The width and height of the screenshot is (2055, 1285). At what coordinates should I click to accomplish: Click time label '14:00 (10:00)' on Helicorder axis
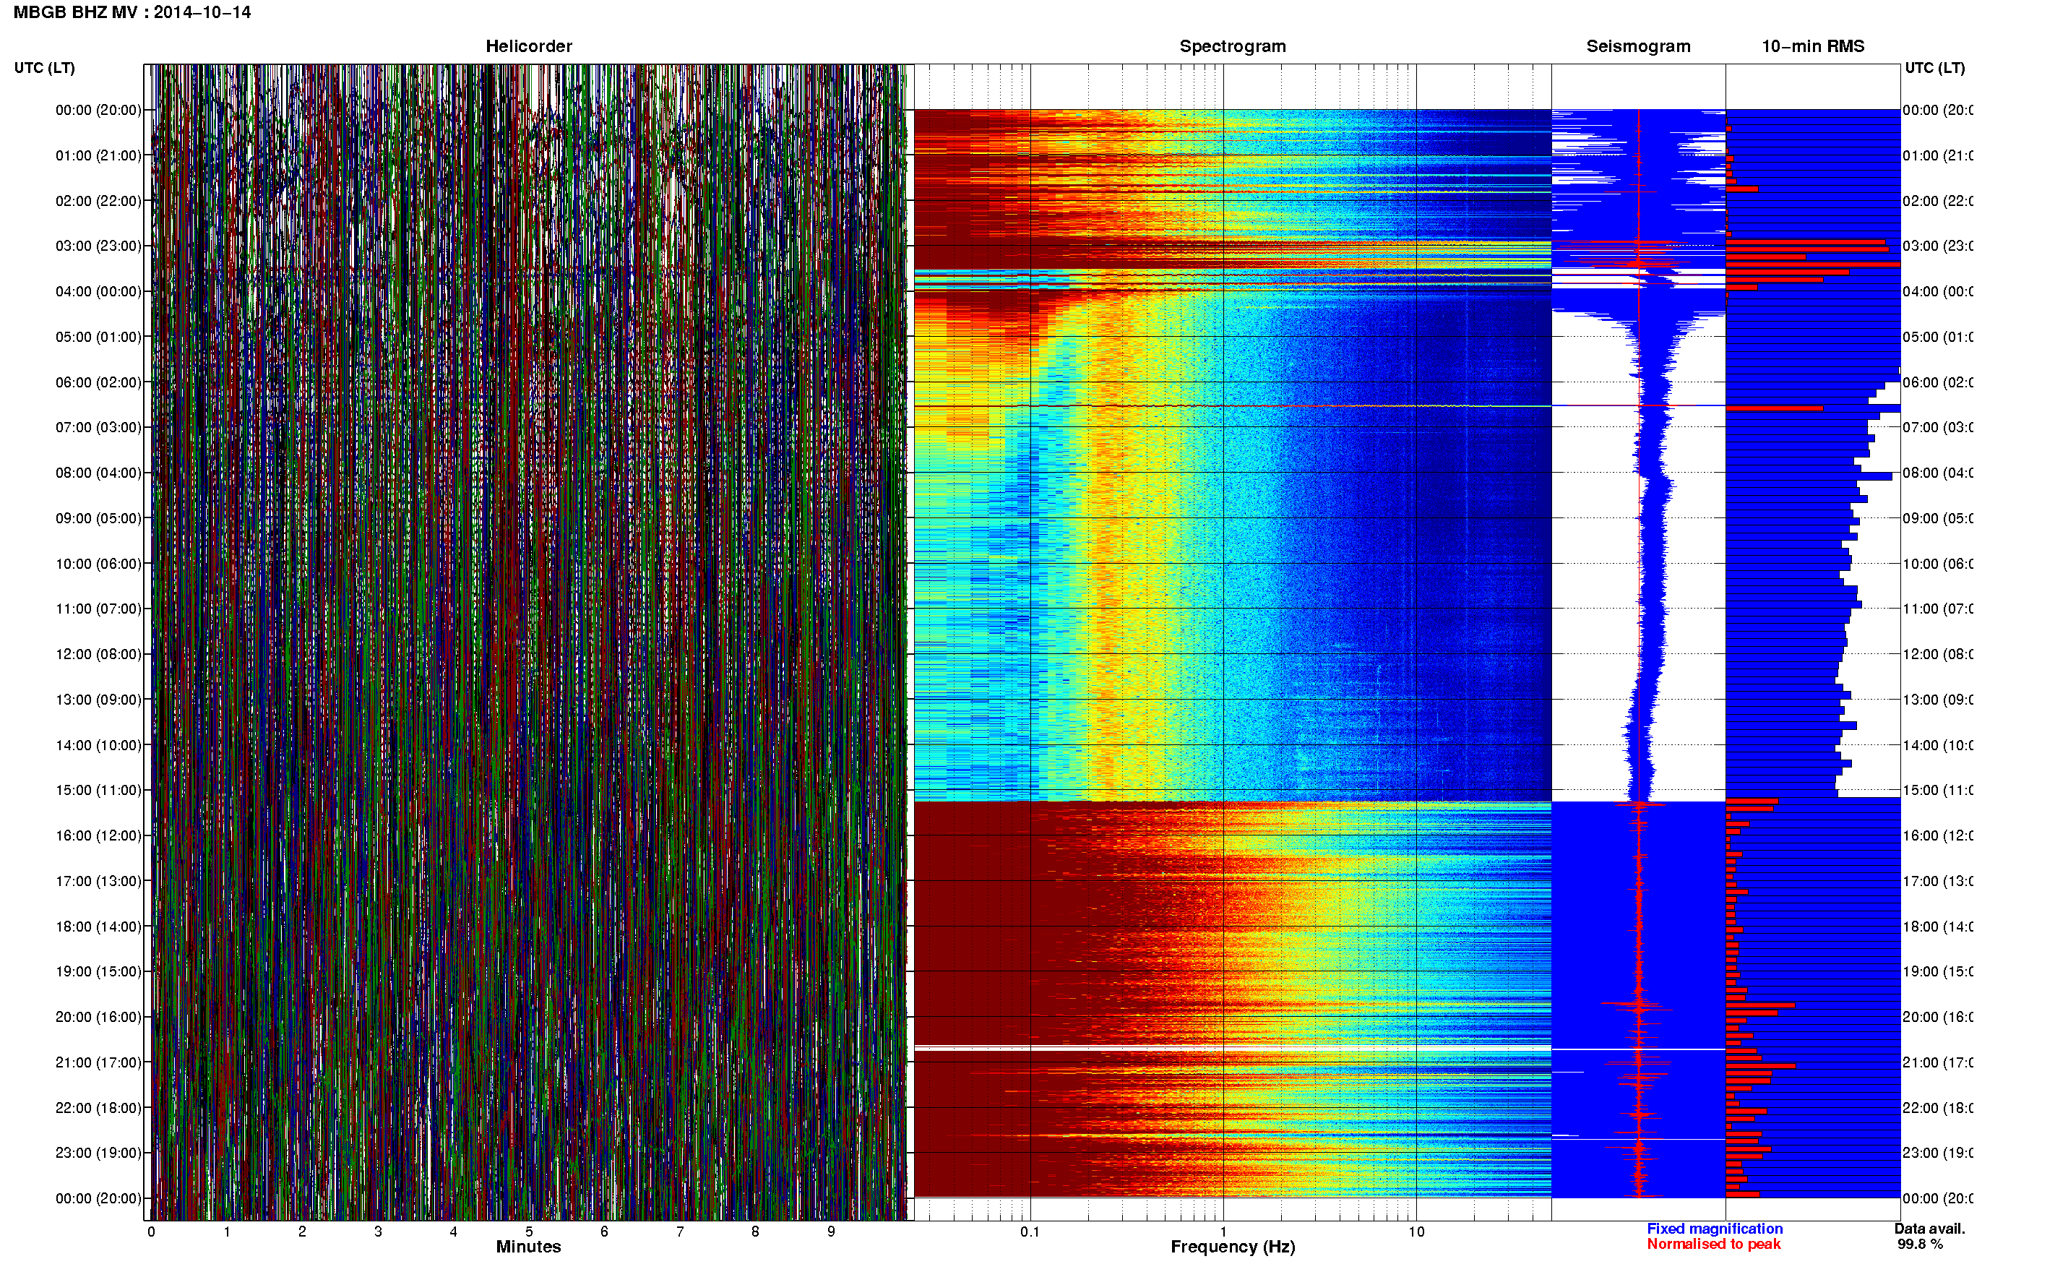[x=98, y=745]
